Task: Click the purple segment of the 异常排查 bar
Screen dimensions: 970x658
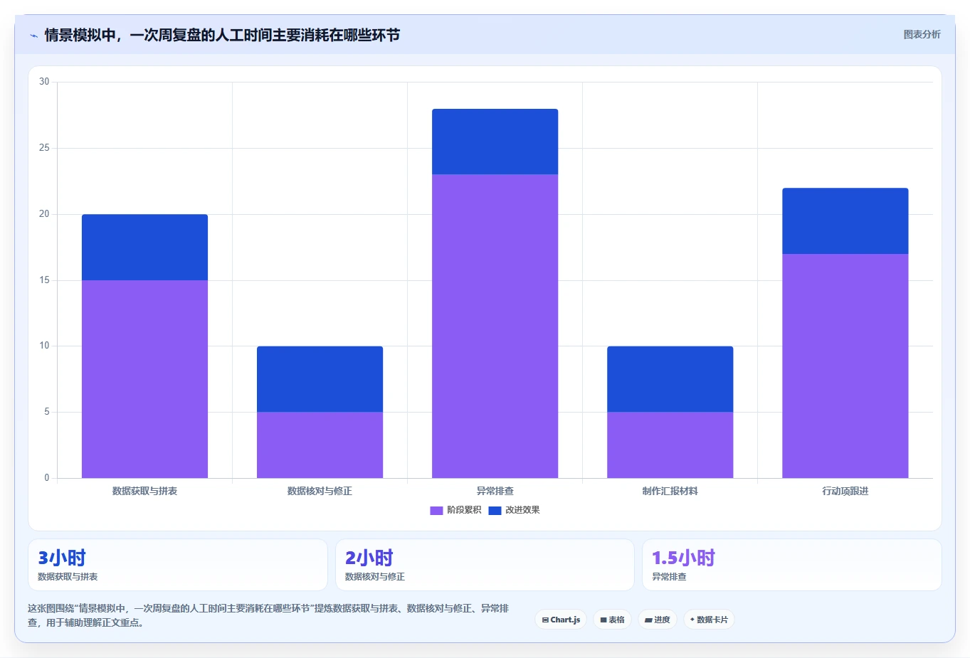Action: (x=495, y=327)
